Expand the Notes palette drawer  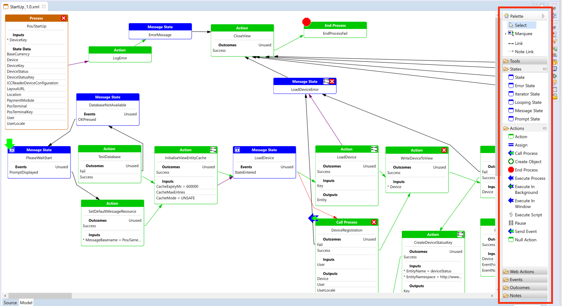525,296
